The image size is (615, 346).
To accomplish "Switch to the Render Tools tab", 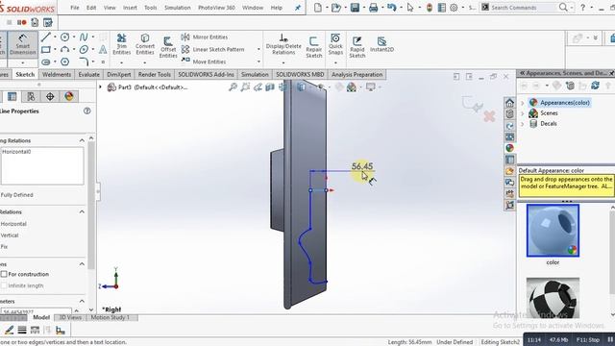I will tap(154, 75).
